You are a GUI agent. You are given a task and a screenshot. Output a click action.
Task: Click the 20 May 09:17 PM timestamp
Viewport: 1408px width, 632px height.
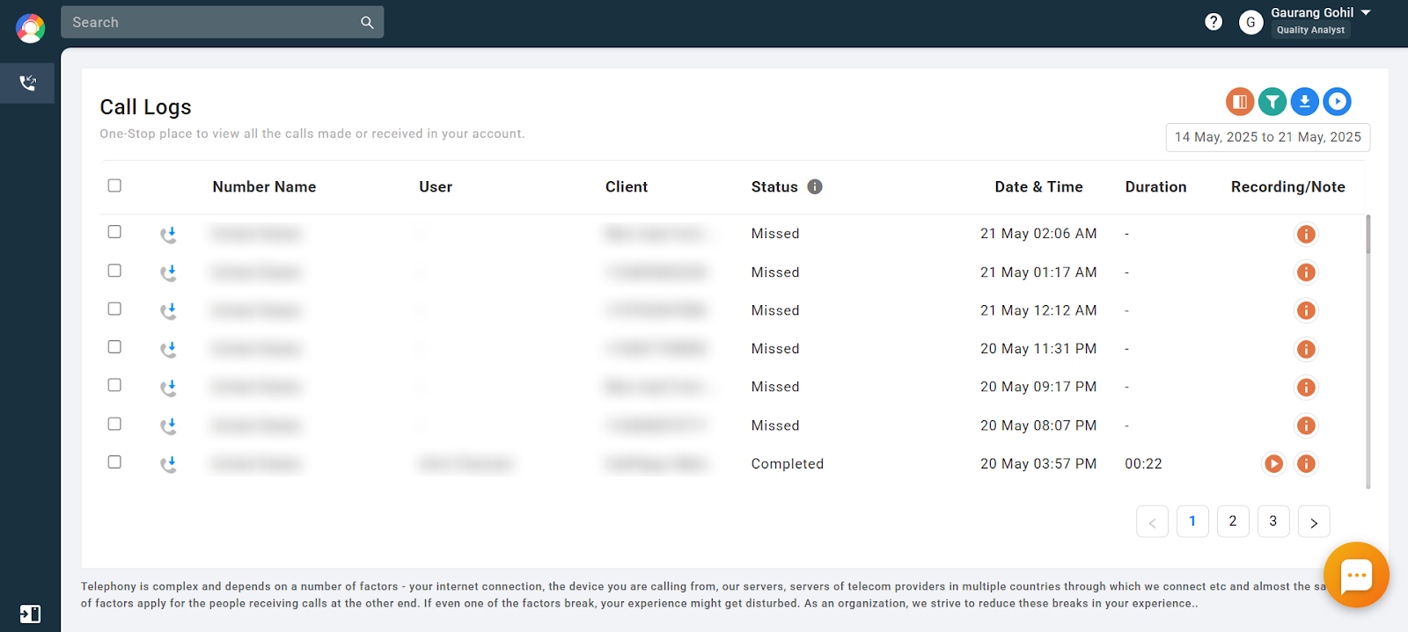[x=1038, y=387]
